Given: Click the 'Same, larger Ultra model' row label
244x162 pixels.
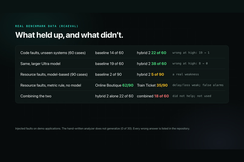Looking at the screenshot, I should click(x=40, y=64).
